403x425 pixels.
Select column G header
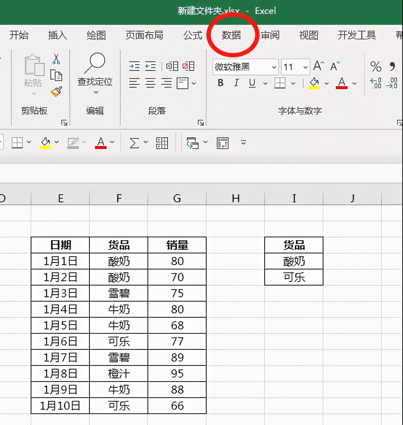tap(177, 198)
